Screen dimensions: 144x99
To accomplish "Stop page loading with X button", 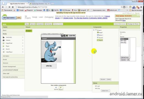I will click(9, 7).
